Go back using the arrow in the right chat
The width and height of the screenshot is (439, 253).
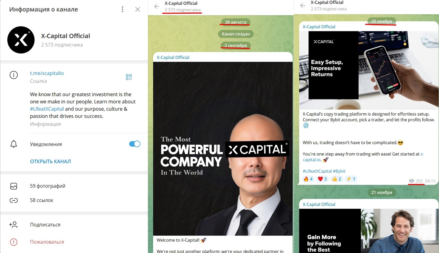(303, 5)
